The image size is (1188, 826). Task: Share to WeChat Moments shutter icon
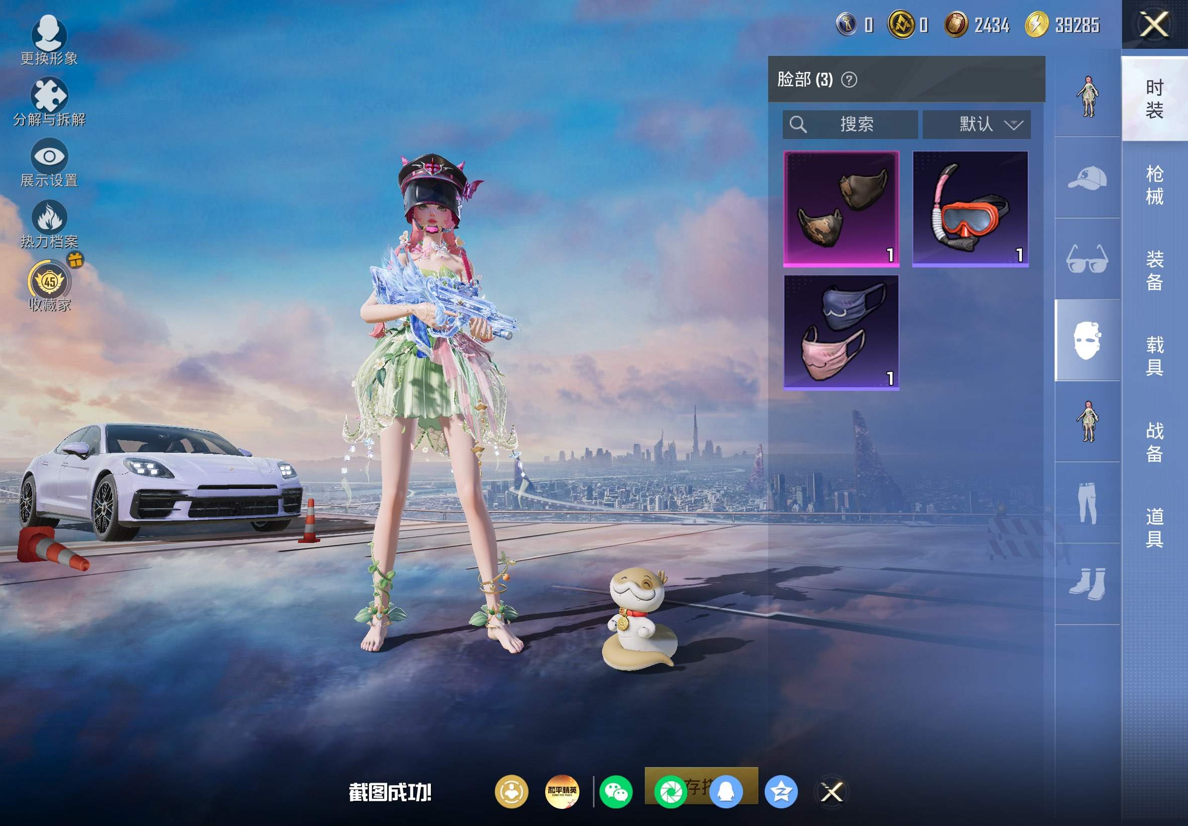point(671,791)
